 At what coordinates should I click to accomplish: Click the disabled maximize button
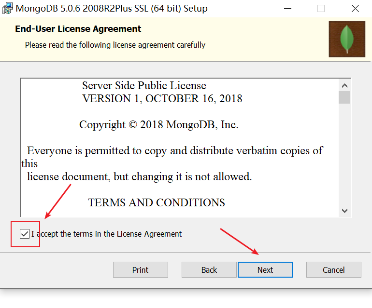click(x=321, y=9)
